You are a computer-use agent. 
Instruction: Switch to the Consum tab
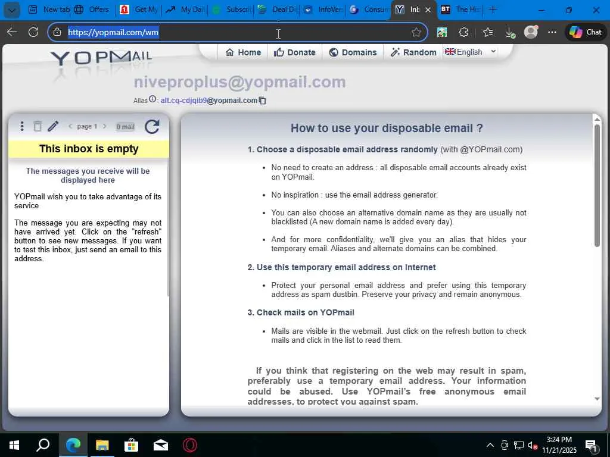point(369,10)
